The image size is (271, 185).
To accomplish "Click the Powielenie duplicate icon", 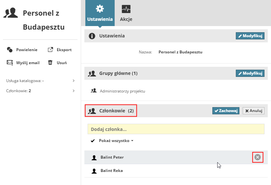I will point(9,50).
